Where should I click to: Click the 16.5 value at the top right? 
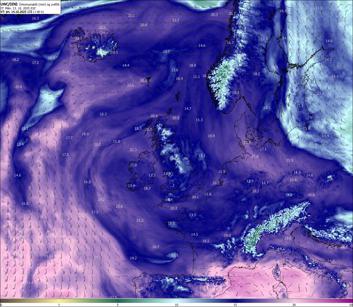(283, 11)
